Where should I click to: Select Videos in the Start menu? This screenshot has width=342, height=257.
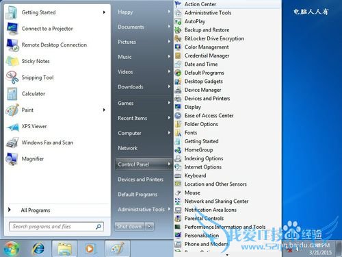point(144,72)
